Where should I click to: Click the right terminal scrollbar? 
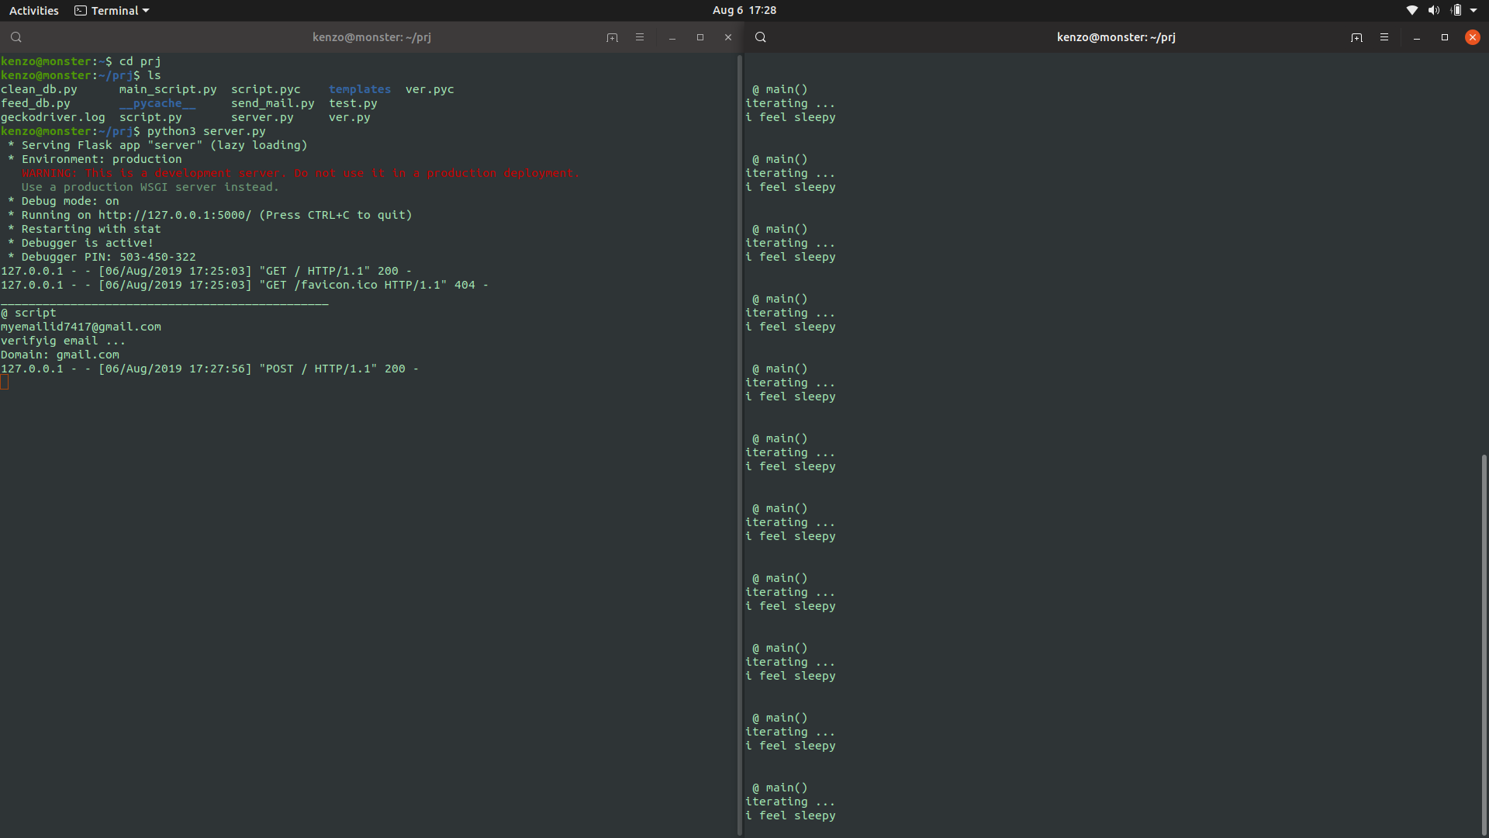[1484, 644]
